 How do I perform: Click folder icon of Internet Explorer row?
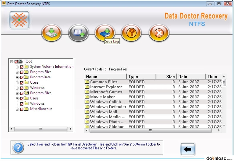pos(87,87)
